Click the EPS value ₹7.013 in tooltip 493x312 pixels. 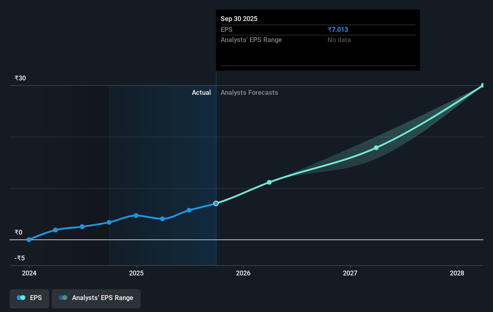click(x=338, y=29)
